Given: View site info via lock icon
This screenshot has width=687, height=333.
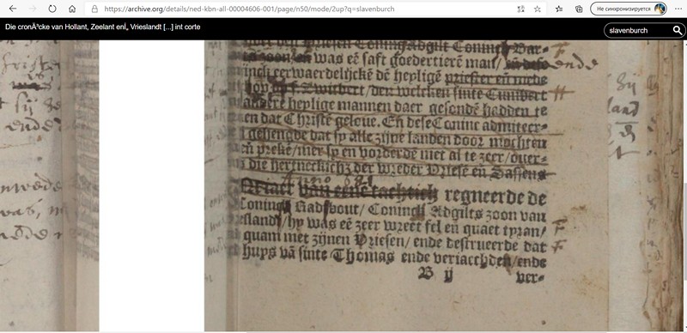Looking at the screenshot, I should pyautogui.click(x=94, y=9).
